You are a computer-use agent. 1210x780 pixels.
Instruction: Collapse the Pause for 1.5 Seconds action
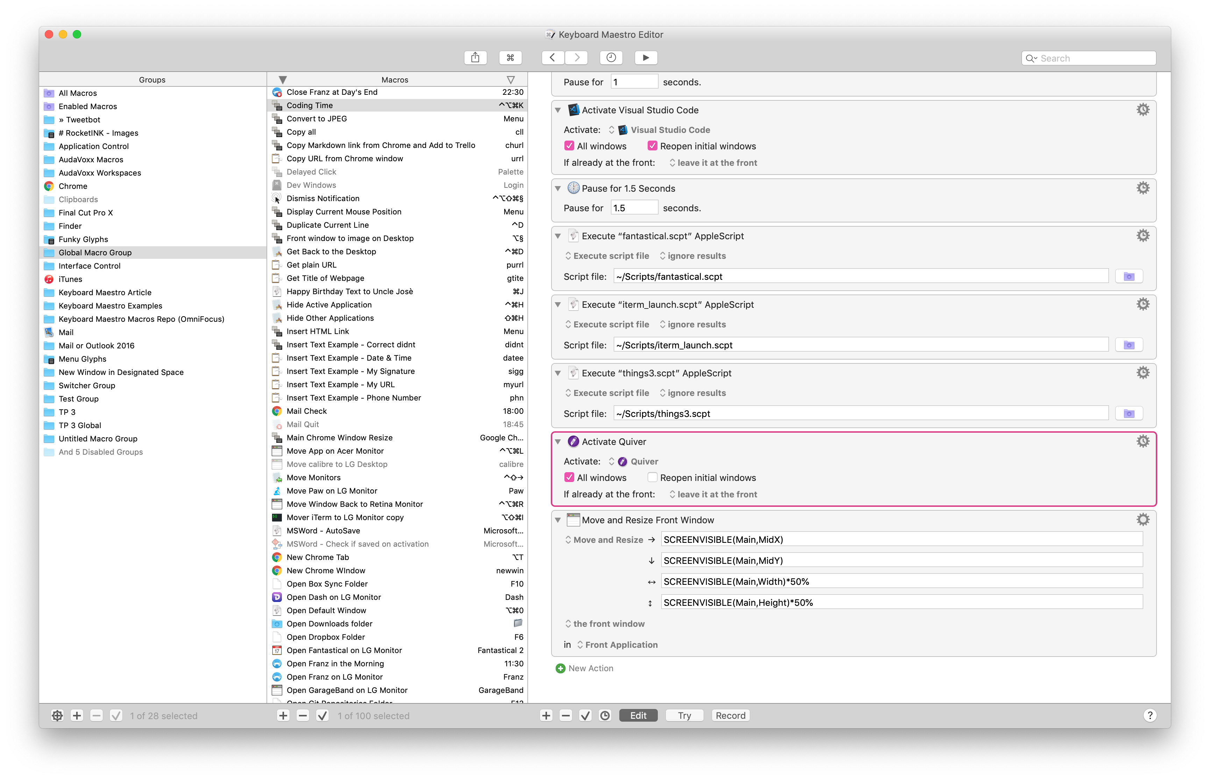click(x=558, y=189)
